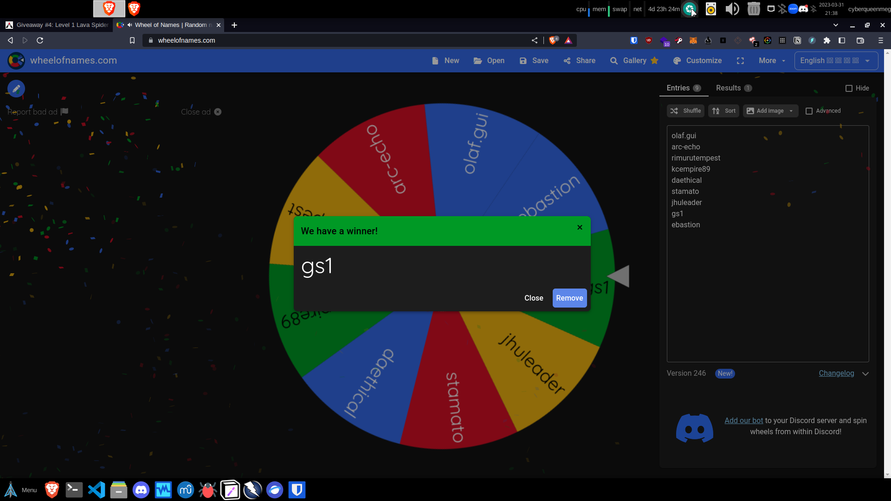Open Discord from the taskbar

pos(141,490)
